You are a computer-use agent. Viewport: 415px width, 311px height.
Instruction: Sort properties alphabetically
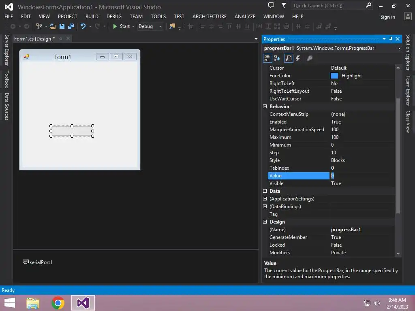coord(277,58)
